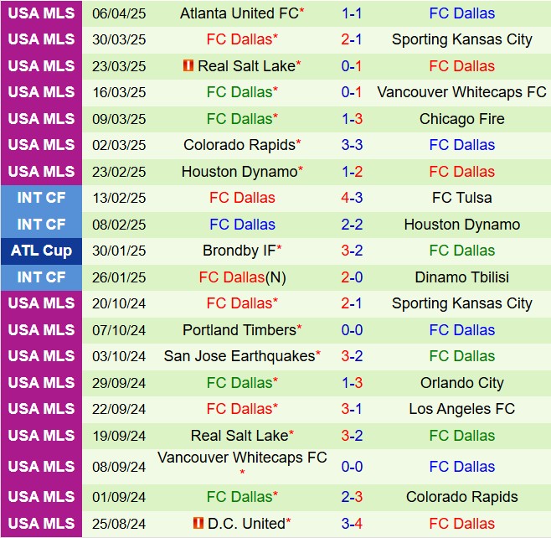Screen dimensions: 551x538
Task: Click the red card icon next to D.C. United
Action: (198, 524)
